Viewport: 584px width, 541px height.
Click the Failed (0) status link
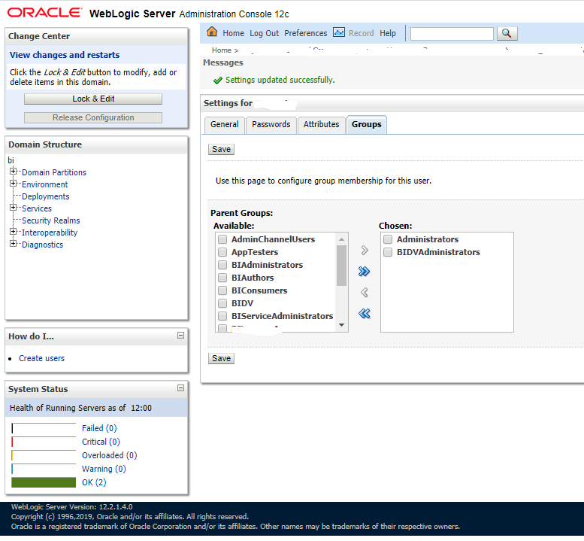pos(99,428)
